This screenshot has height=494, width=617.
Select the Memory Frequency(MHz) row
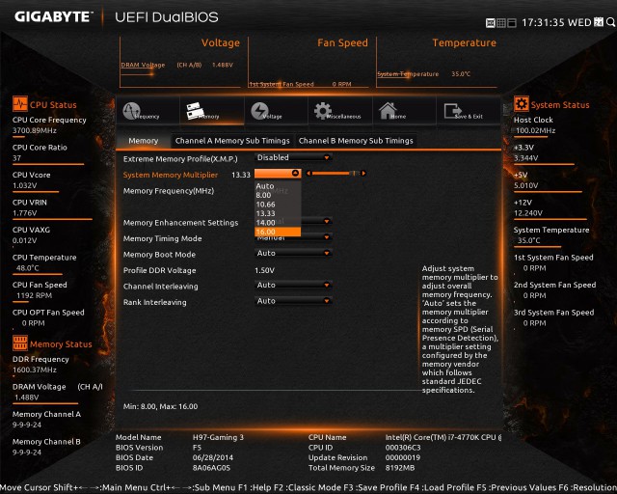[169, 191]
